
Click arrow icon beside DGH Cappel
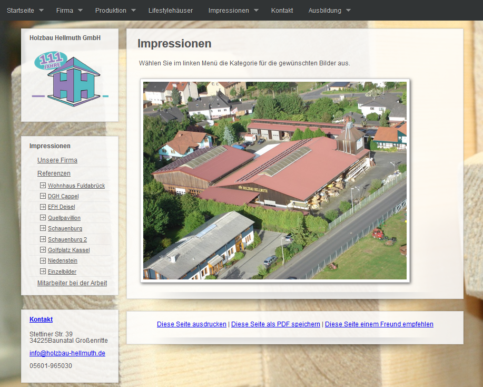(x=43, y=196)
